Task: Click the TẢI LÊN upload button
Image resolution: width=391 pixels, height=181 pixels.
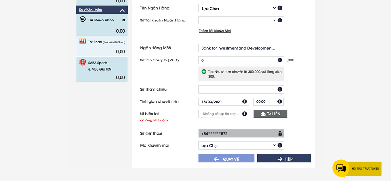Action: pyautogui.click(x=270, y=114)
